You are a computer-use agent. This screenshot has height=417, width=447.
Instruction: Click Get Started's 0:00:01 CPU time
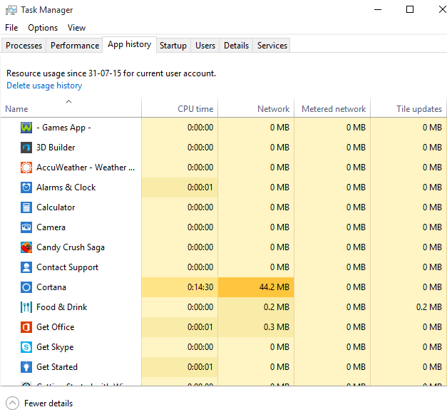coord(200,367)
